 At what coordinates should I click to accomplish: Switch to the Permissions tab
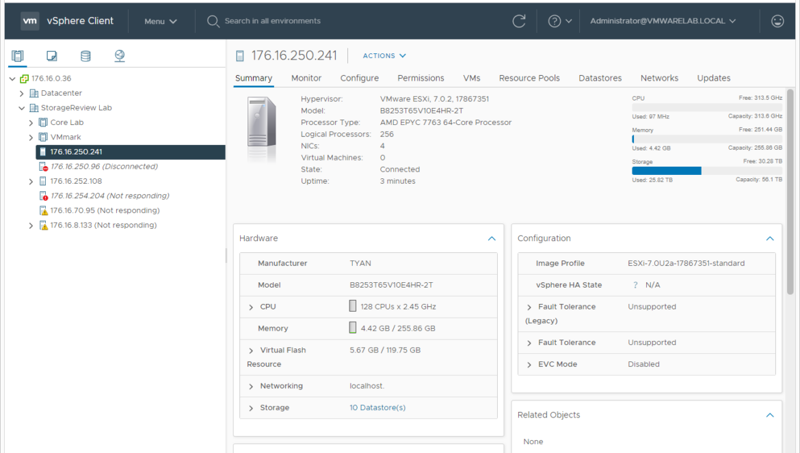point(421,78)
